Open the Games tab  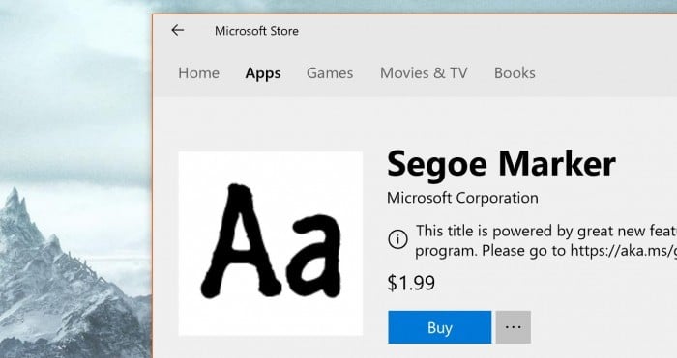(330, 72)
